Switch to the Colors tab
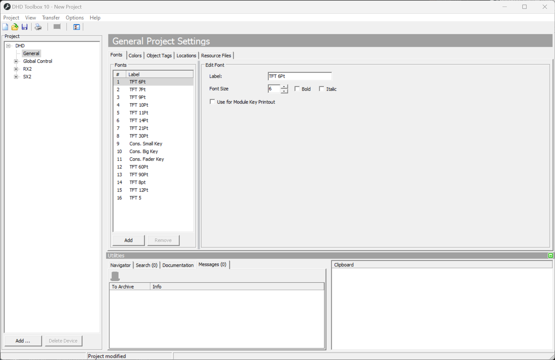555x360 pixels. click(135, 55)
